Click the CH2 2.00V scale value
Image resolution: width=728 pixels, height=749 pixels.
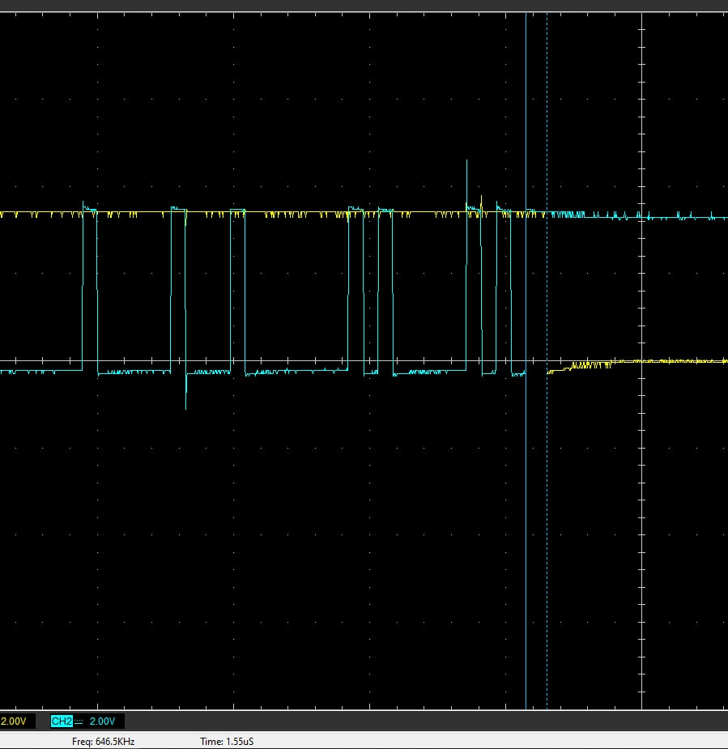(x=102, y=721)
